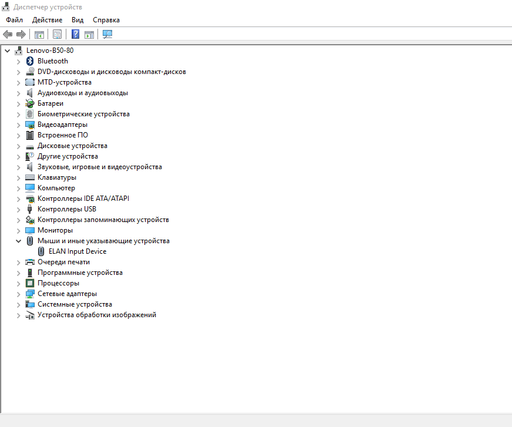Collapse Мыши и иные указывающие устройства
This screenshot has width=512, height=427.
[x=18, y=241]
